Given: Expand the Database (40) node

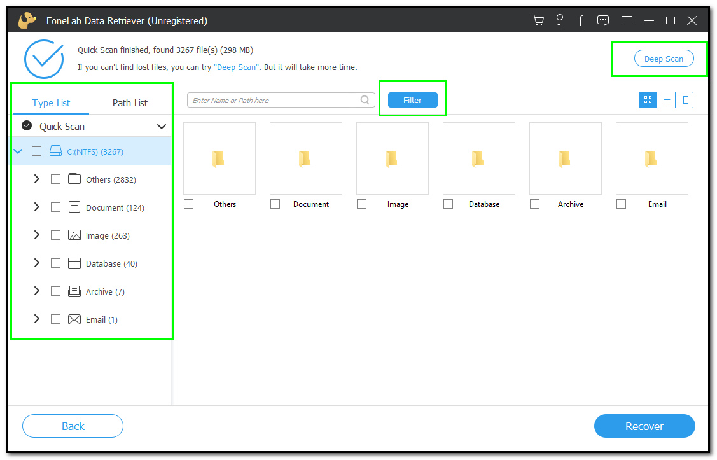Looking at the screenshot, I should coord(37,263).
